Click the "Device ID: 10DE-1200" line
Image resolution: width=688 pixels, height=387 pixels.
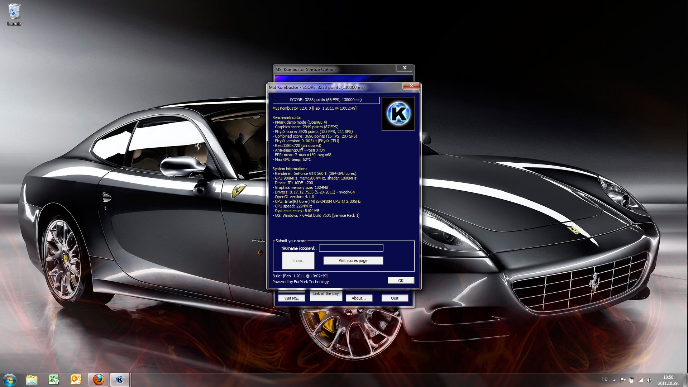[x=293, y=183]
